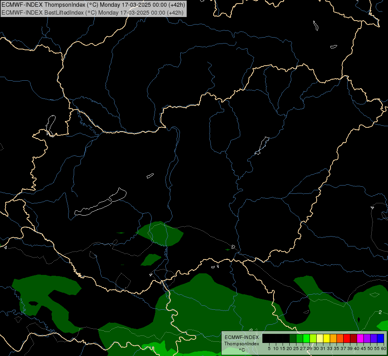Select the lime 29–30 legend swatch

pos(313,338)
